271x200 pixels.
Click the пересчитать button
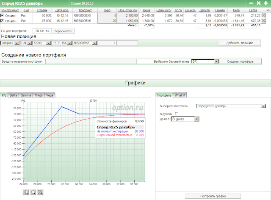point(64,31)
